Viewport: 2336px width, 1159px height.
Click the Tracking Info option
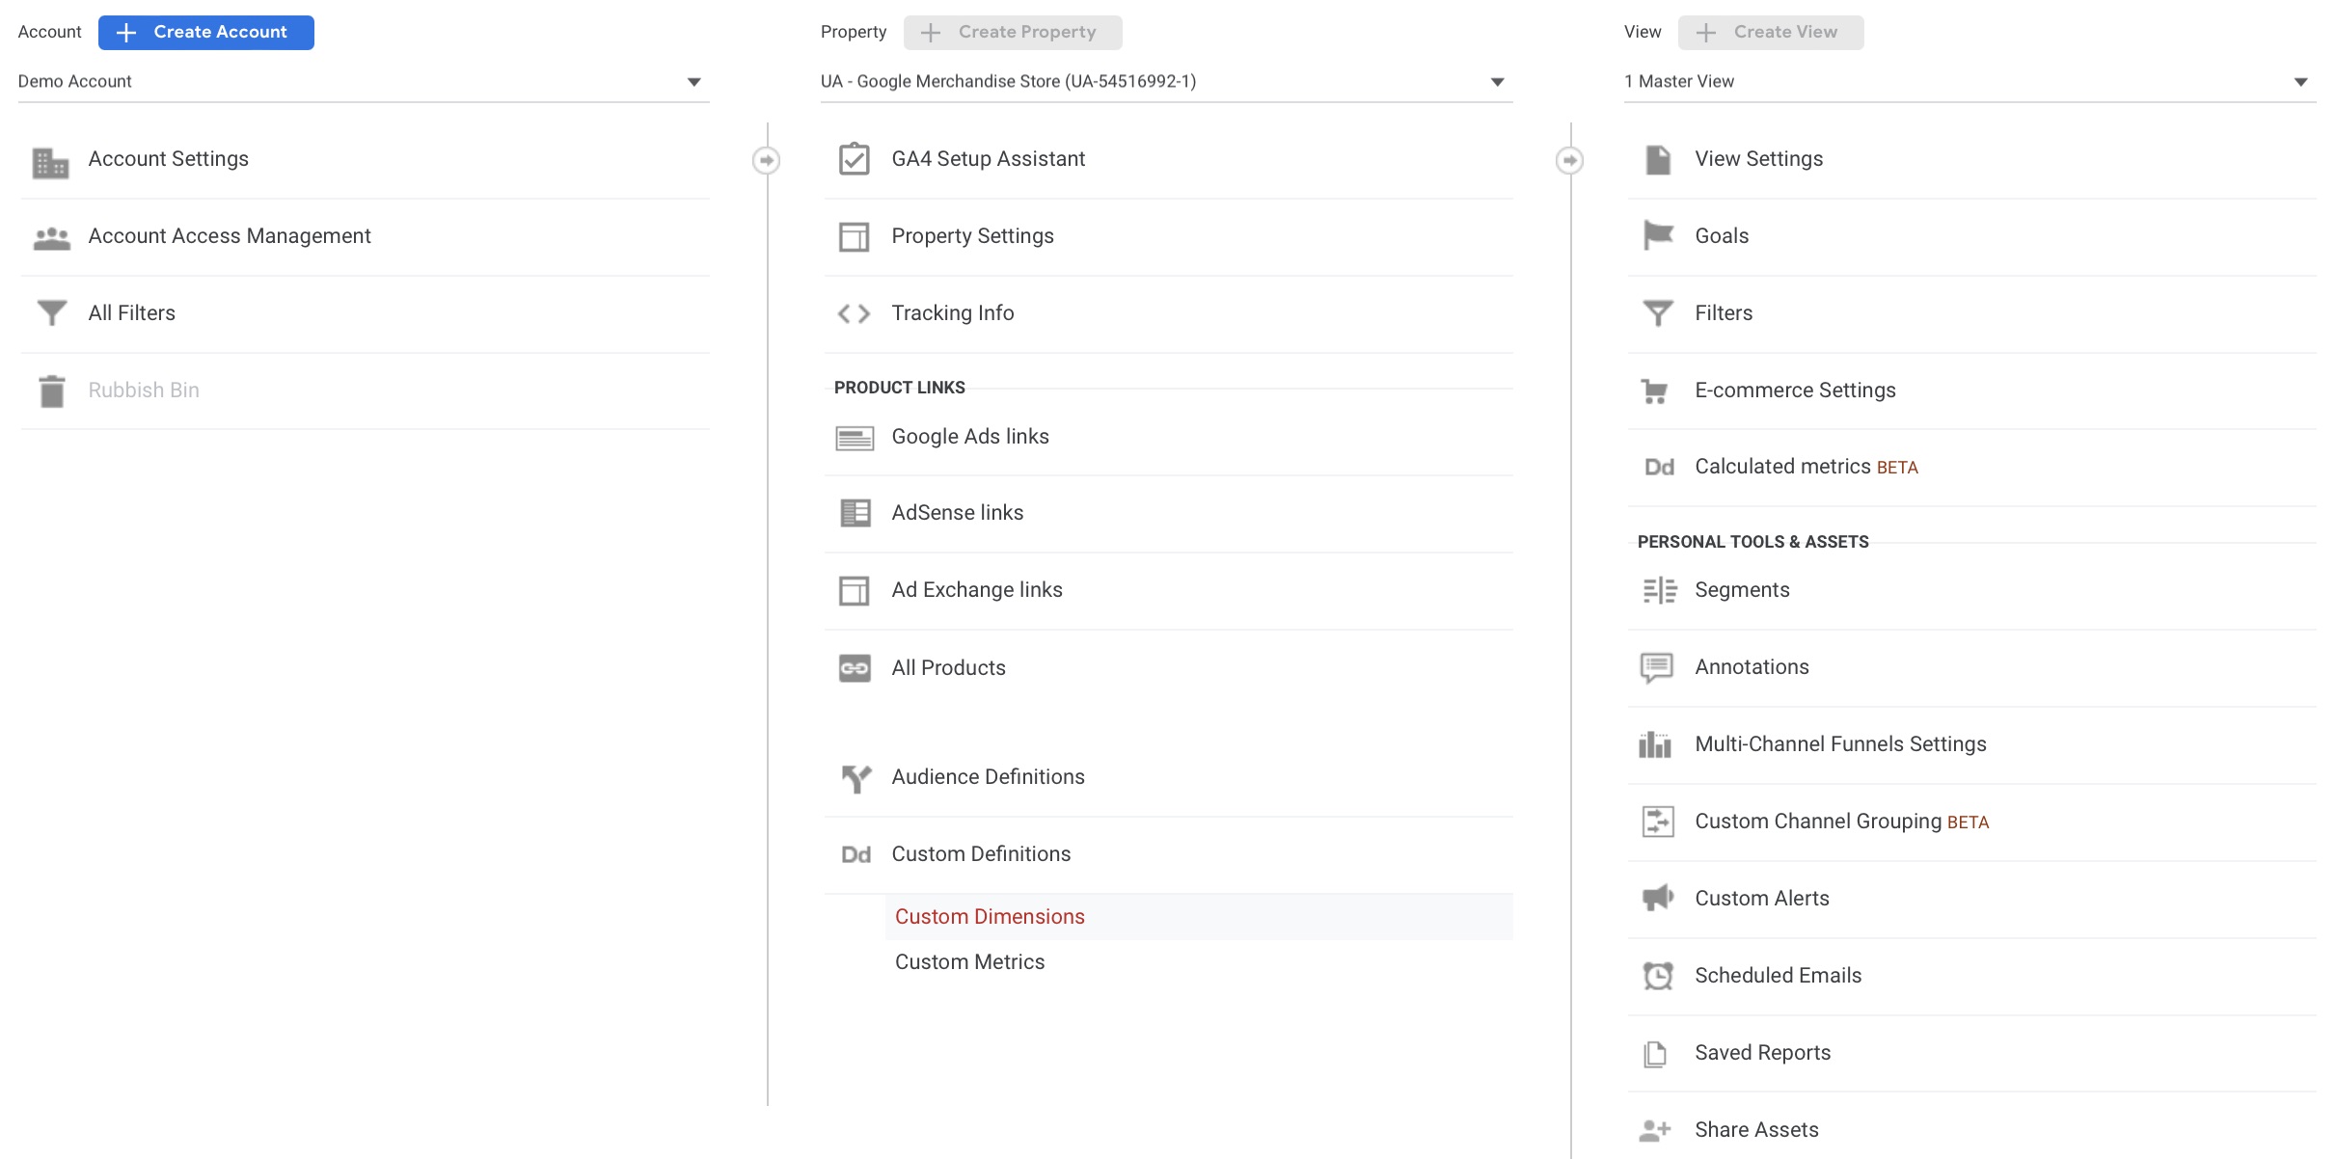point(950,311)
